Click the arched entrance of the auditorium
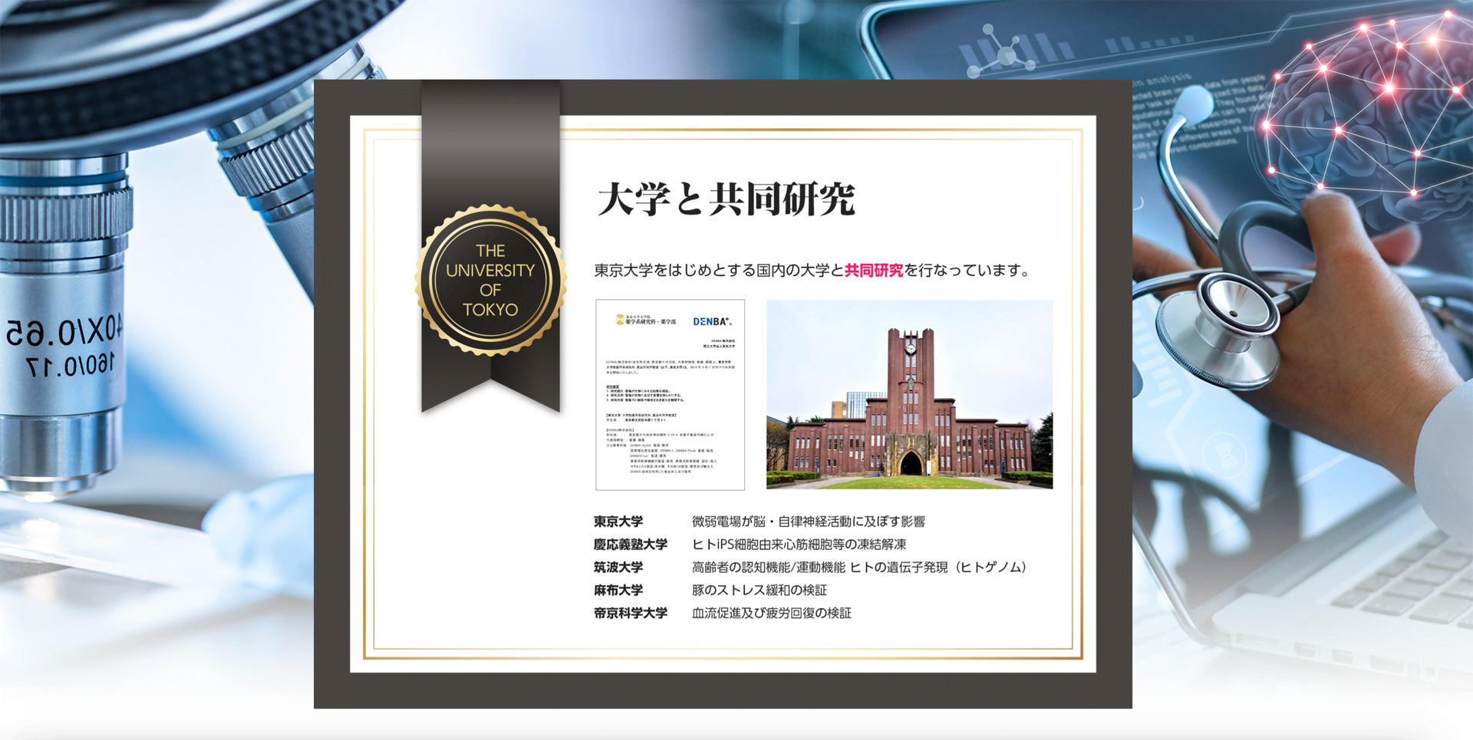Image resolution: width=1473 pixels, height=740 pixels. pos(911,464)
